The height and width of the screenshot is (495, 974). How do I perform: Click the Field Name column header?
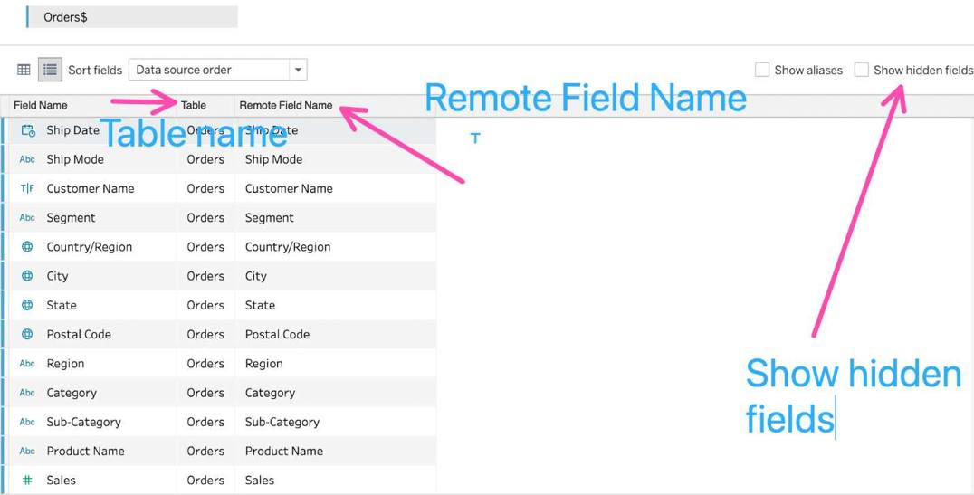pyautogui.click(x=41, y=105)
